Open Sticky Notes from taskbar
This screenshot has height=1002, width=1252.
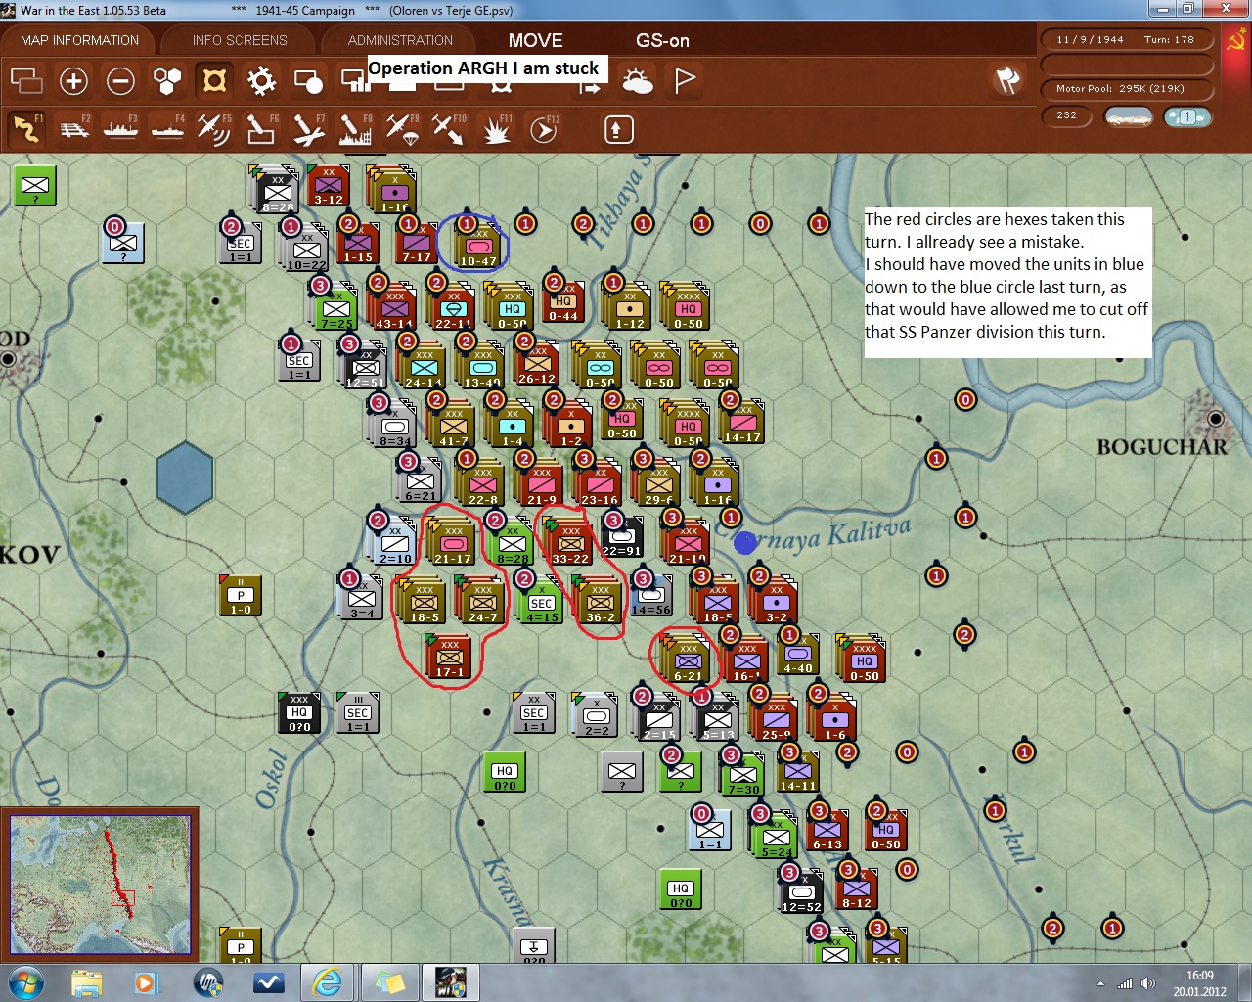point(389,982)
